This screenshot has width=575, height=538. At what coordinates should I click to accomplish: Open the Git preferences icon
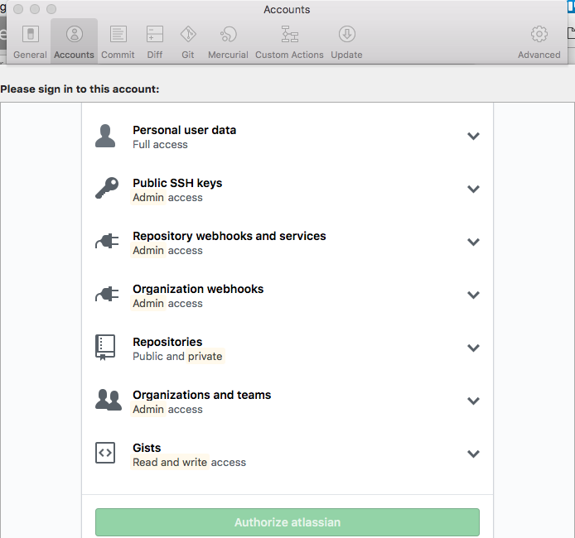[188, 35]
